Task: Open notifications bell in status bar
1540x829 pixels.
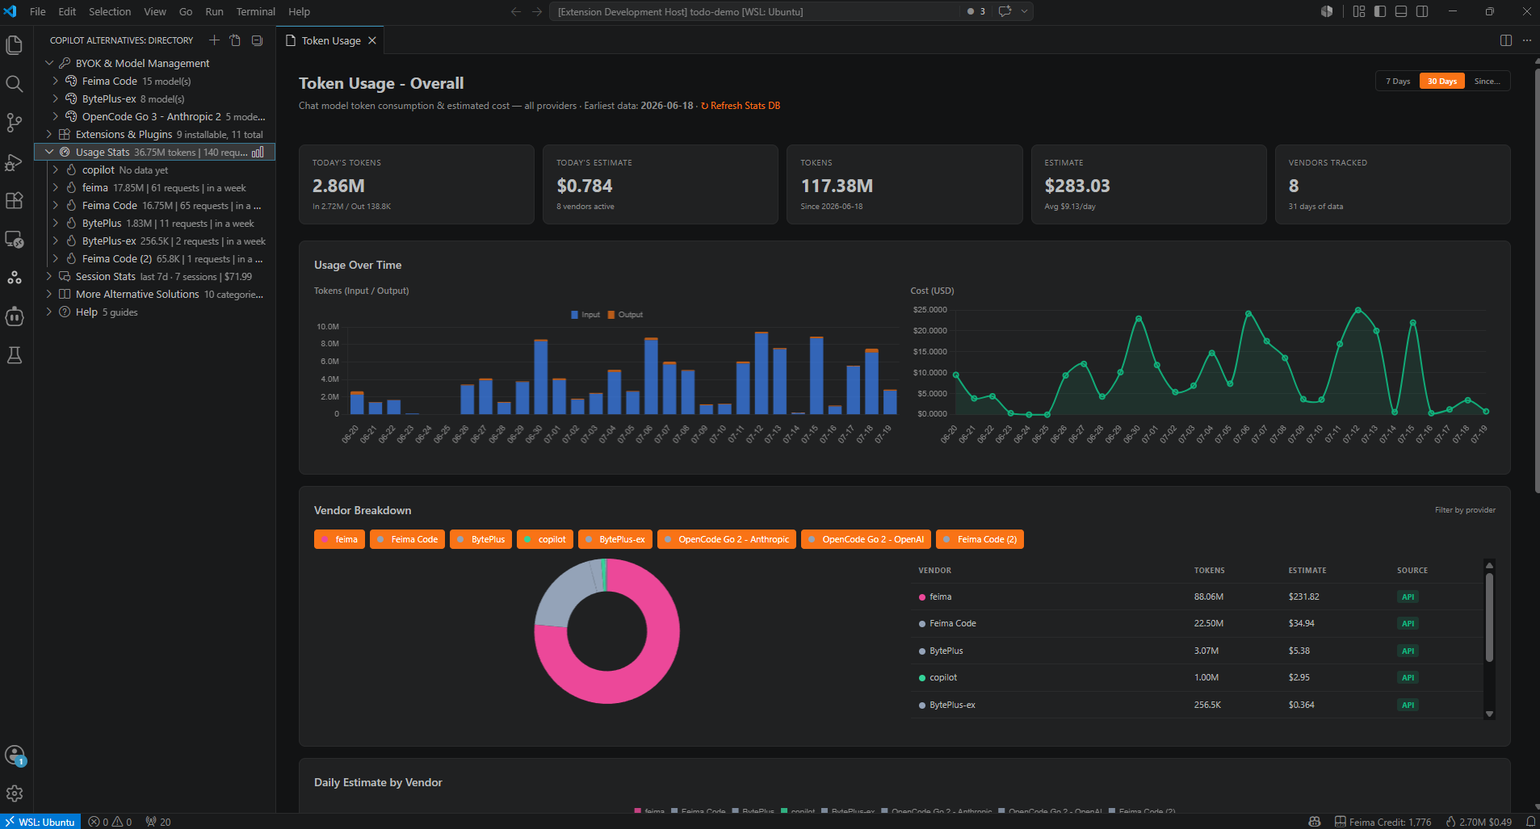Action: point(1530,822)
